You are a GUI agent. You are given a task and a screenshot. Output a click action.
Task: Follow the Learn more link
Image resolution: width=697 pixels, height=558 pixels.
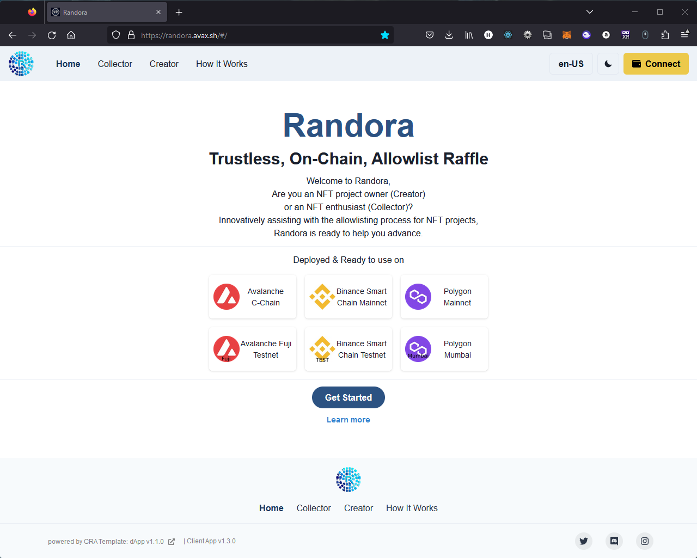348,420
